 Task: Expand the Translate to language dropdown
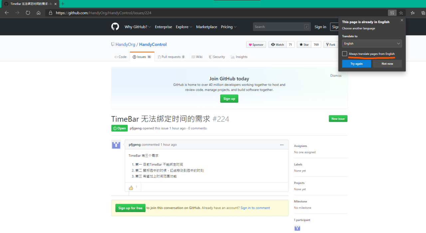tap(372, 44)
